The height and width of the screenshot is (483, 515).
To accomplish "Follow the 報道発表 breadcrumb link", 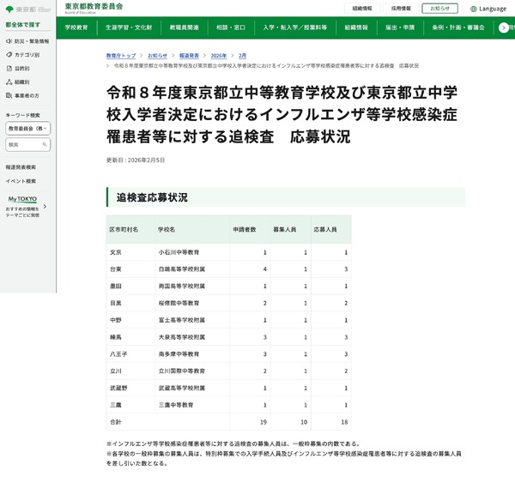I will 189,56.
